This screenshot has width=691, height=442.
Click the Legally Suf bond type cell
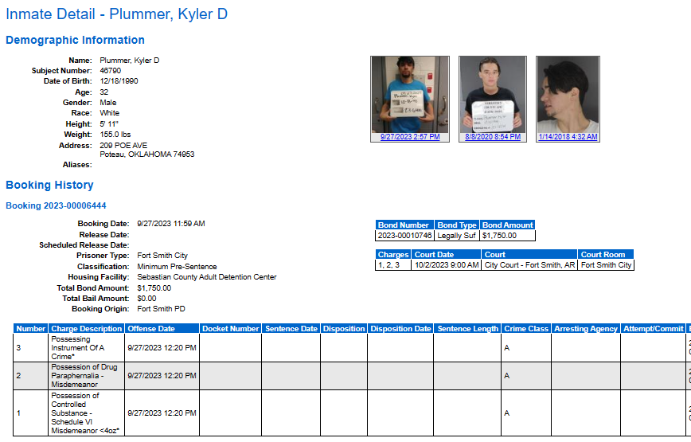point(457,236)
